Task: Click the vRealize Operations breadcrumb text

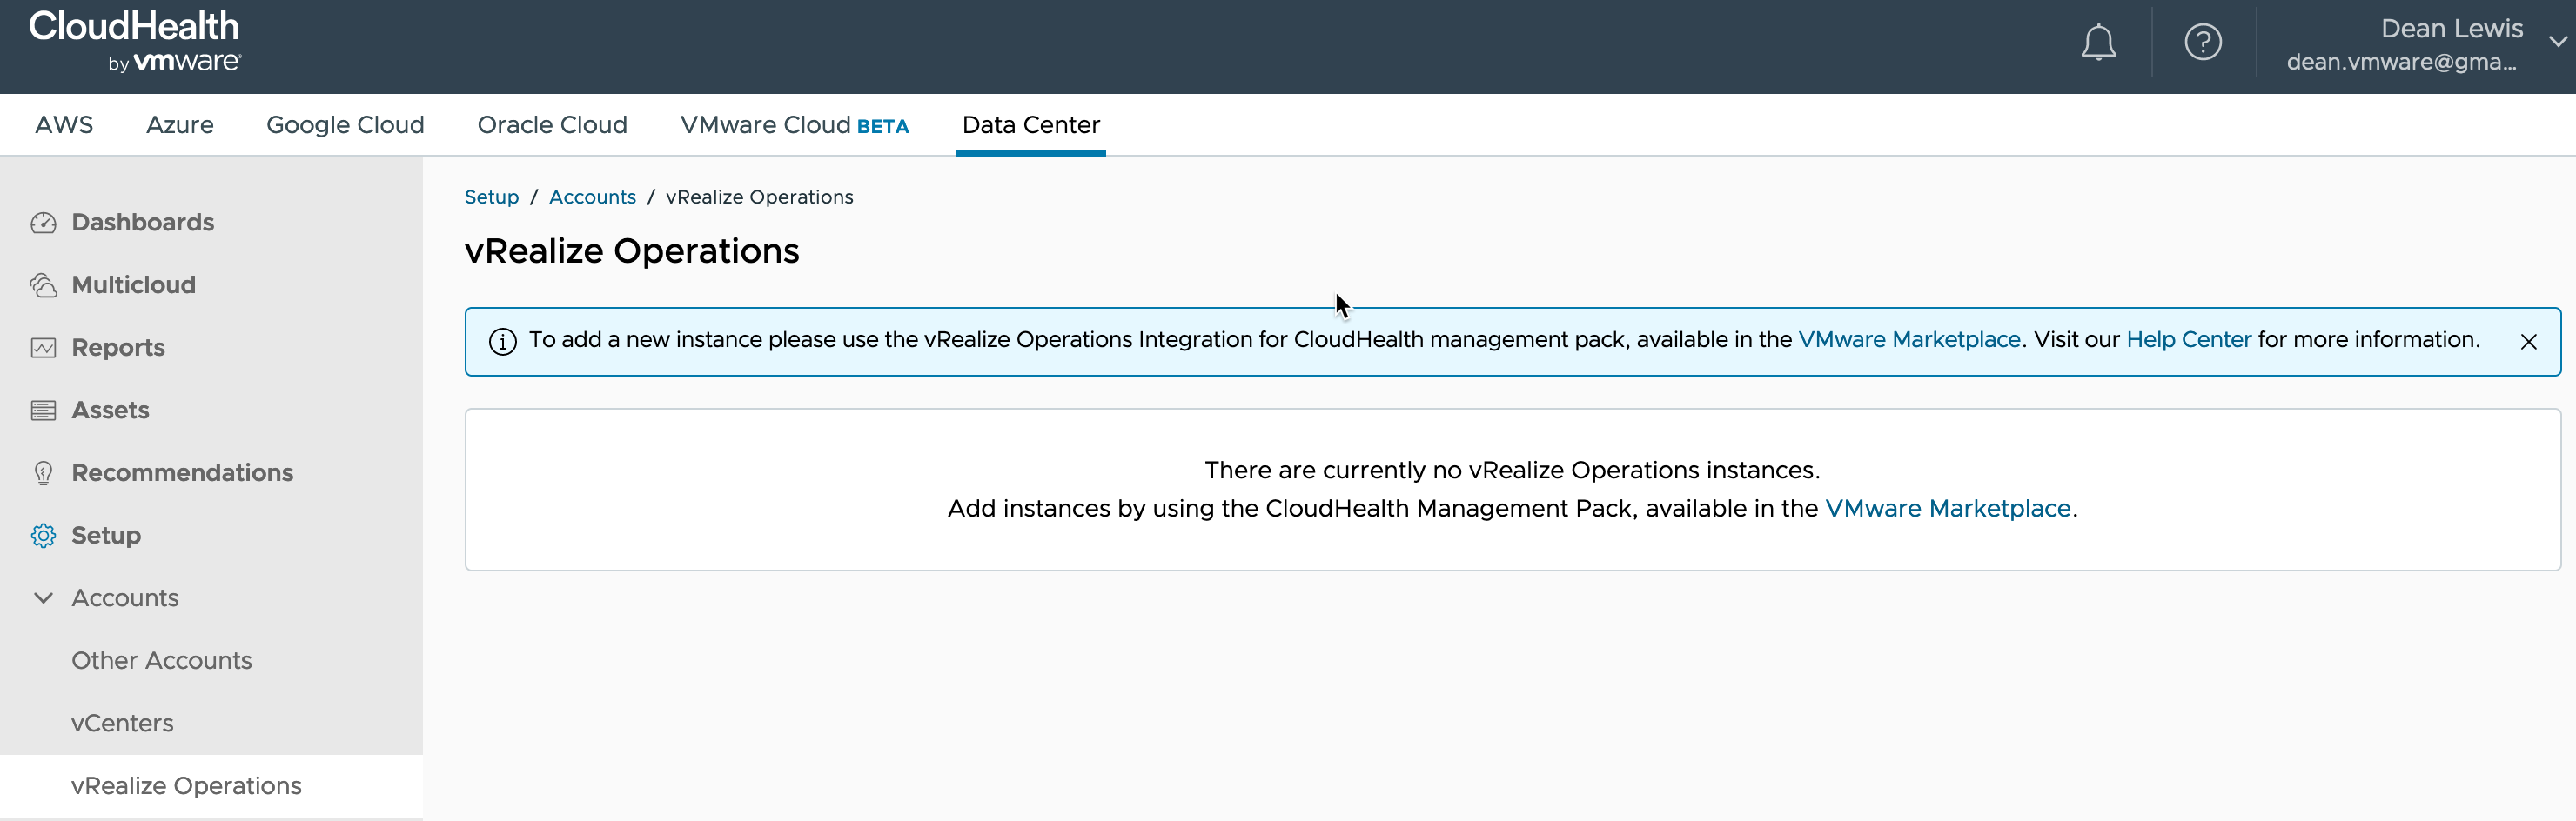Action: (x=759, y=197)
